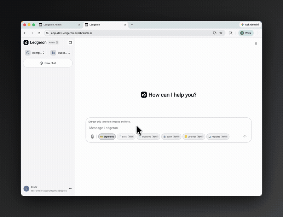Toggle the Bank alpha mode chip
The image size is (283, 217).
171,137
